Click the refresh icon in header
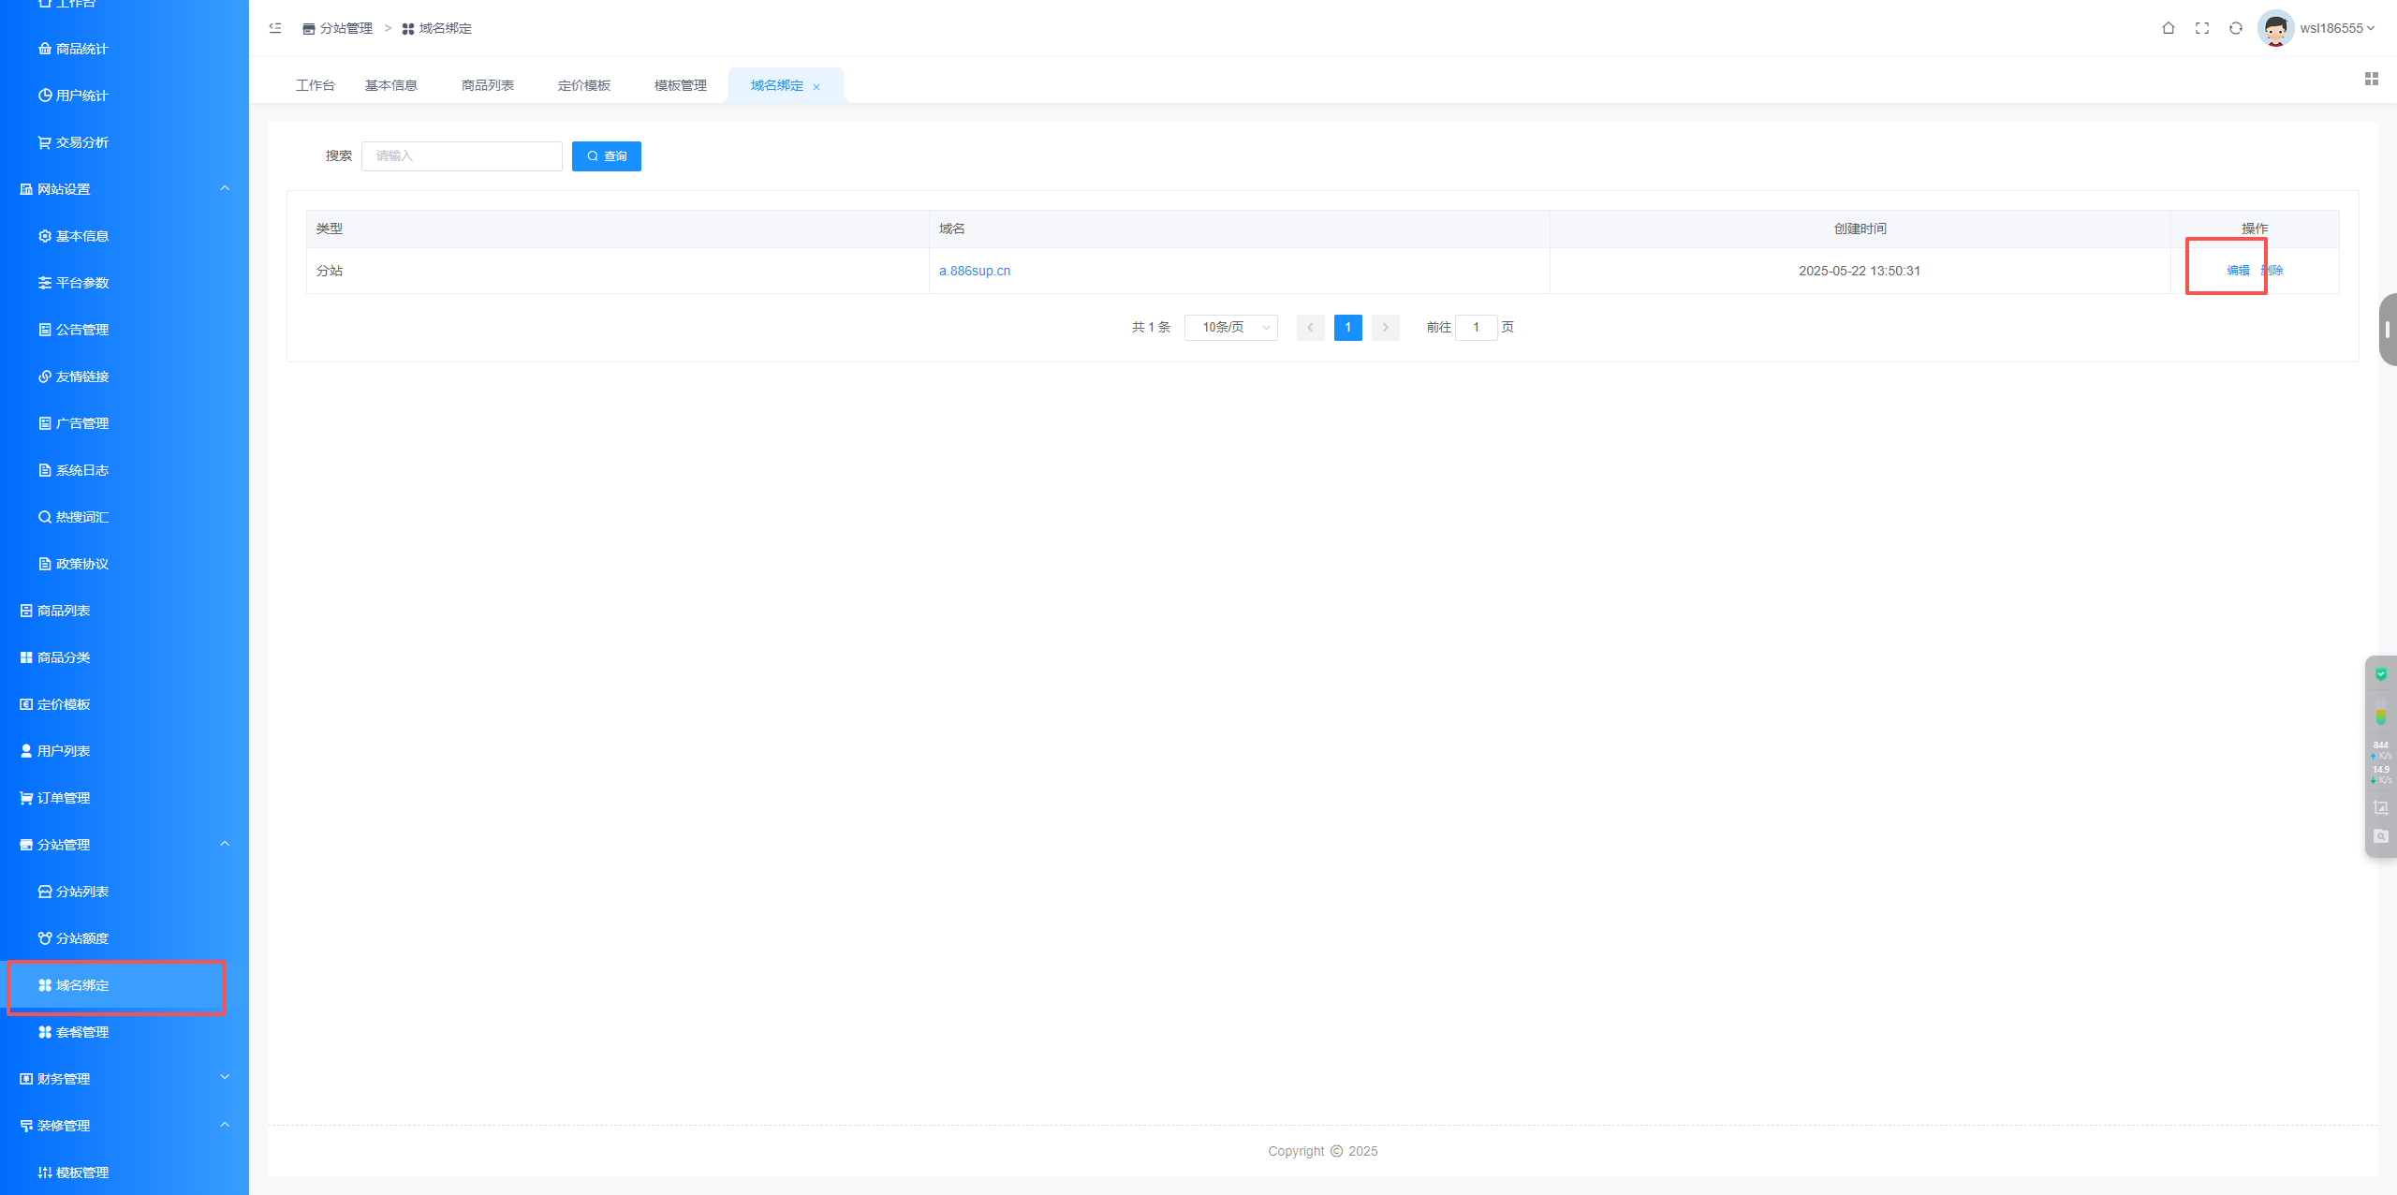 2235,28
